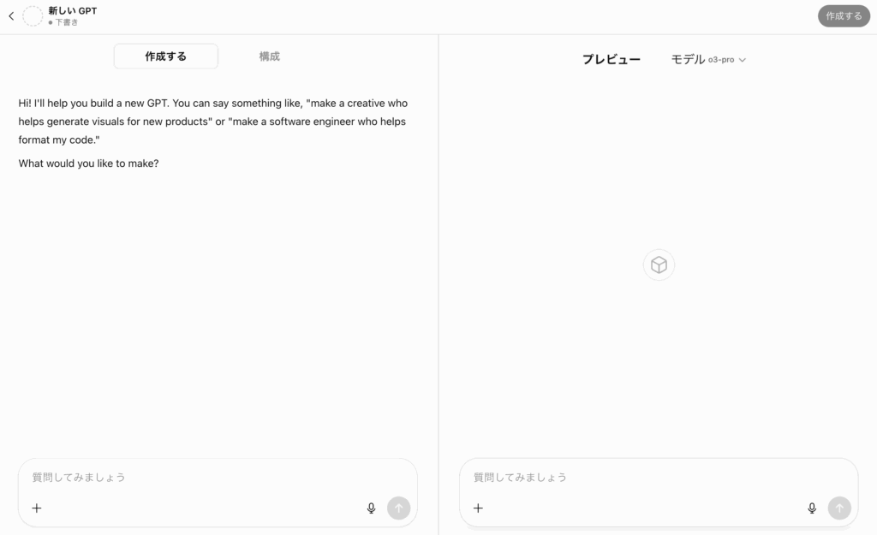Open the モデル o3-pro model dropdown
Screen dimensions: 877x535
pyautogui.click(x=708, y=59)
